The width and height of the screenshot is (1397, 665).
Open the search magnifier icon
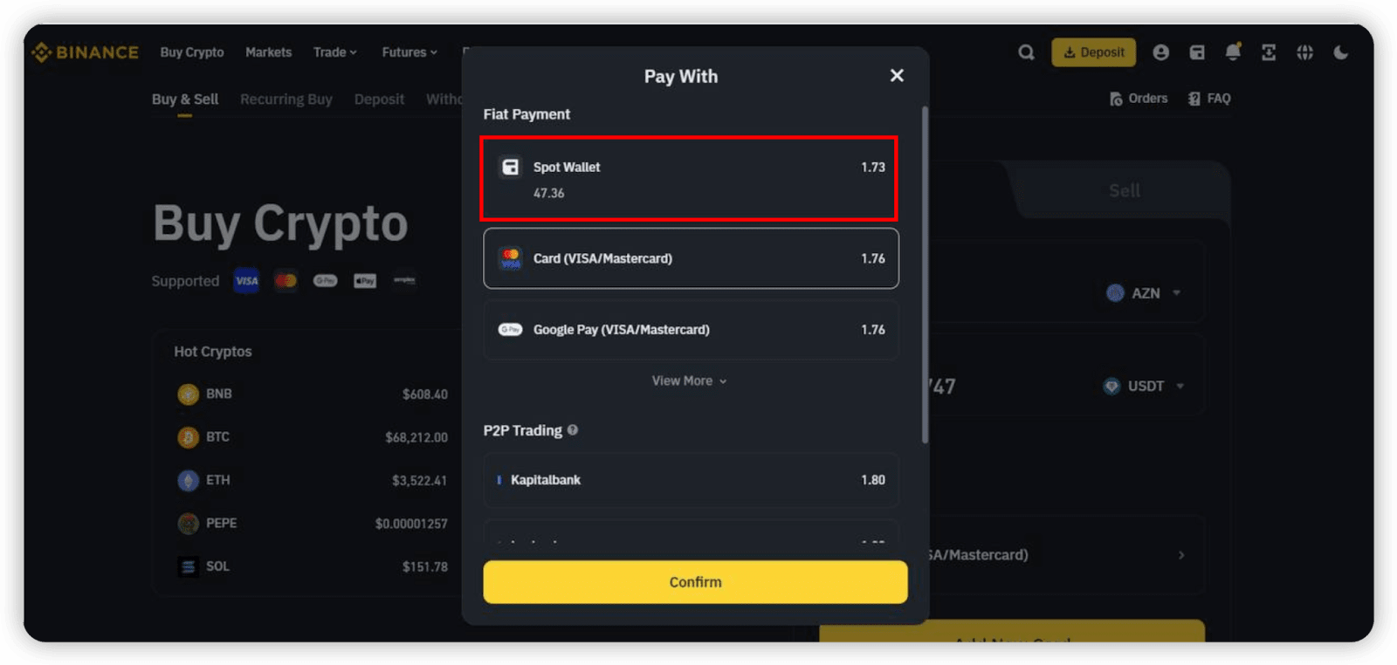click(x=1026, y=52)
